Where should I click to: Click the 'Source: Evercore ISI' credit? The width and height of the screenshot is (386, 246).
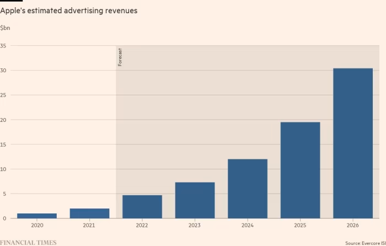click(366, 243)
